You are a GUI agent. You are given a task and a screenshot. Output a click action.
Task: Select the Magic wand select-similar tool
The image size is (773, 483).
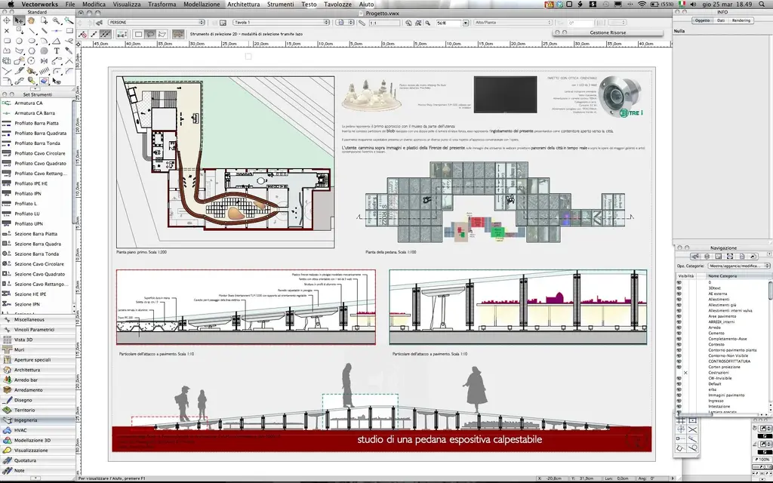coord(69,20)
